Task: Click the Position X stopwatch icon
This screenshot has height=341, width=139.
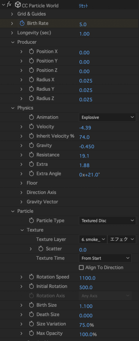Action: click(32, 52)
